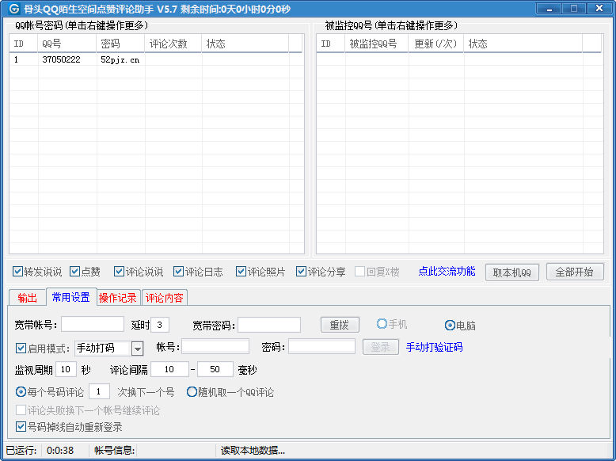Disable the 评论照片 option
616x461 pixels.
[x=241, y=272]
